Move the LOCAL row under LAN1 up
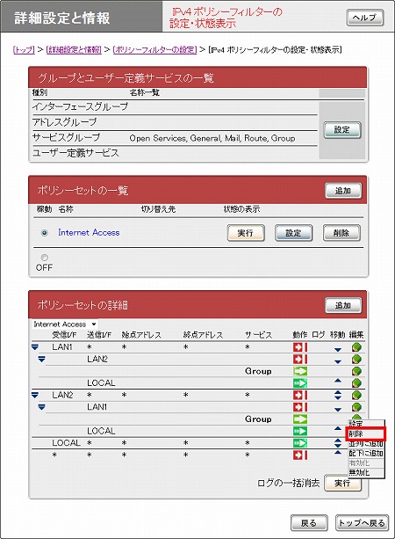 [338, 381]
